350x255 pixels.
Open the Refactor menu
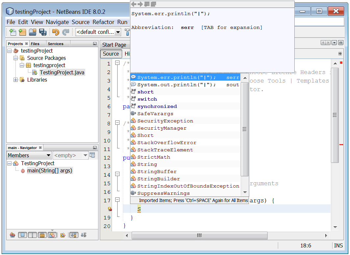[103, 22]
